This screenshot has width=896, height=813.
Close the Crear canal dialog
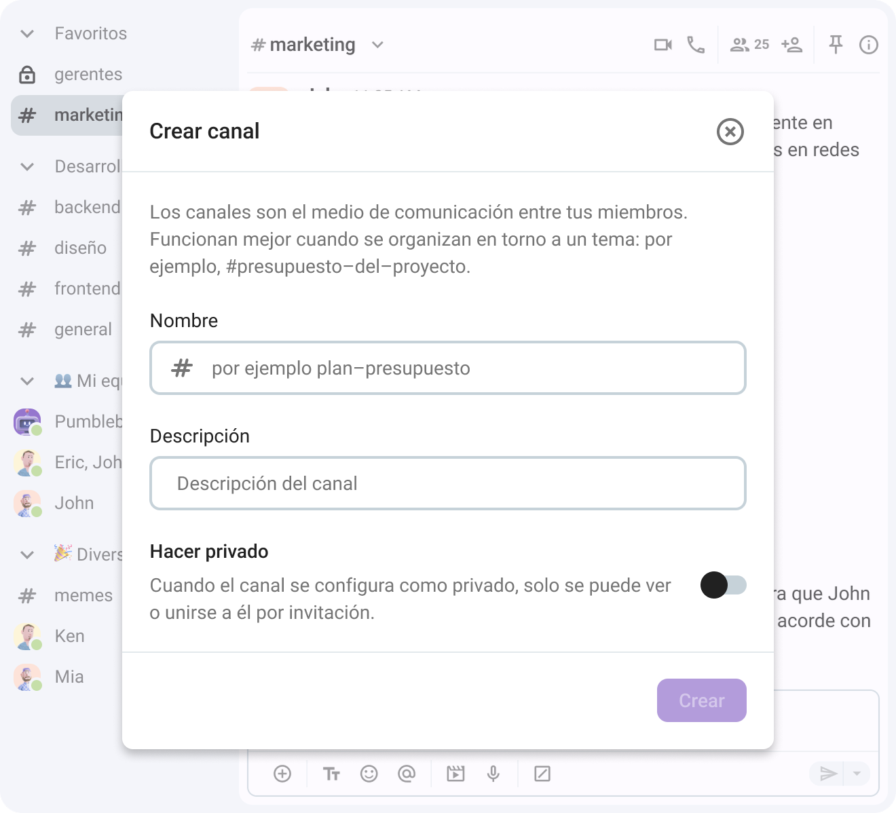coord(730,132)
